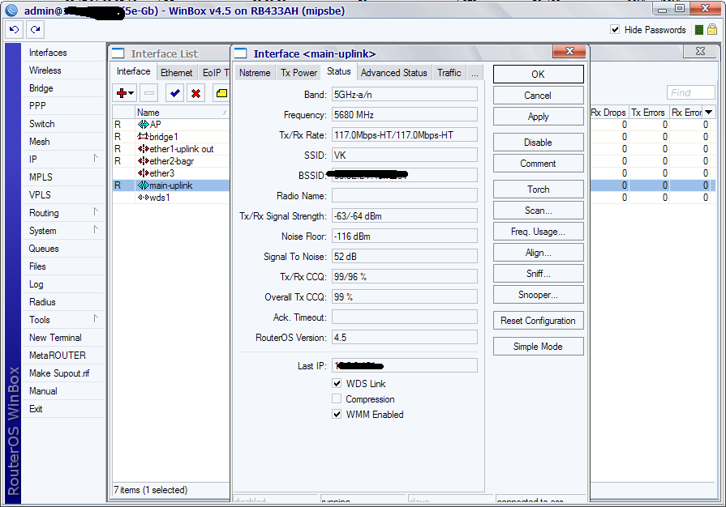726x507 pixels.
Task: Click the yellow Comment note icon
Action: pyautogui.click(x=221, y=93)
